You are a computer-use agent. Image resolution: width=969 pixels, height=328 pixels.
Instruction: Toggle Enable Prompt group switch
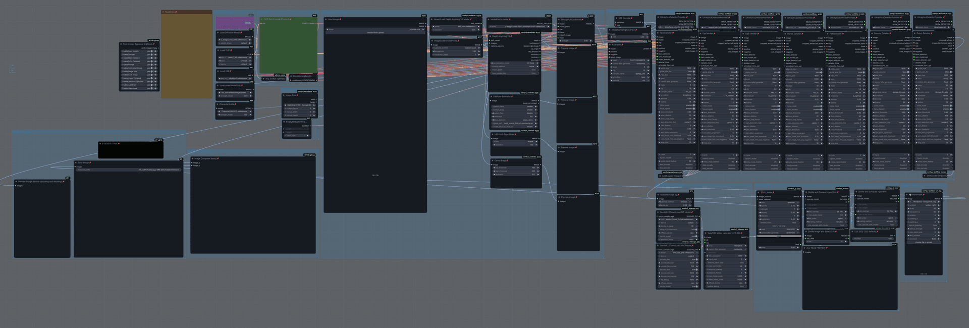click(x=151, y=65)
